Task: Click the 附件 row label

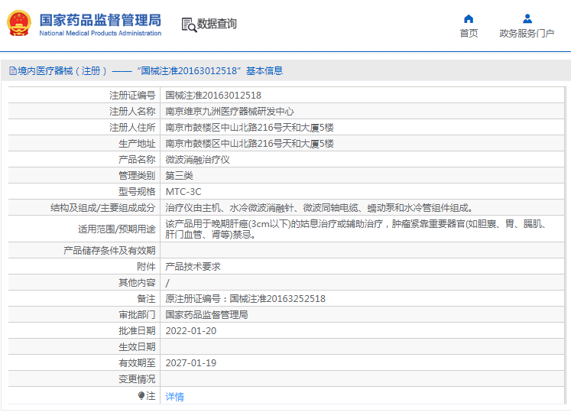Action: point(147,267)
